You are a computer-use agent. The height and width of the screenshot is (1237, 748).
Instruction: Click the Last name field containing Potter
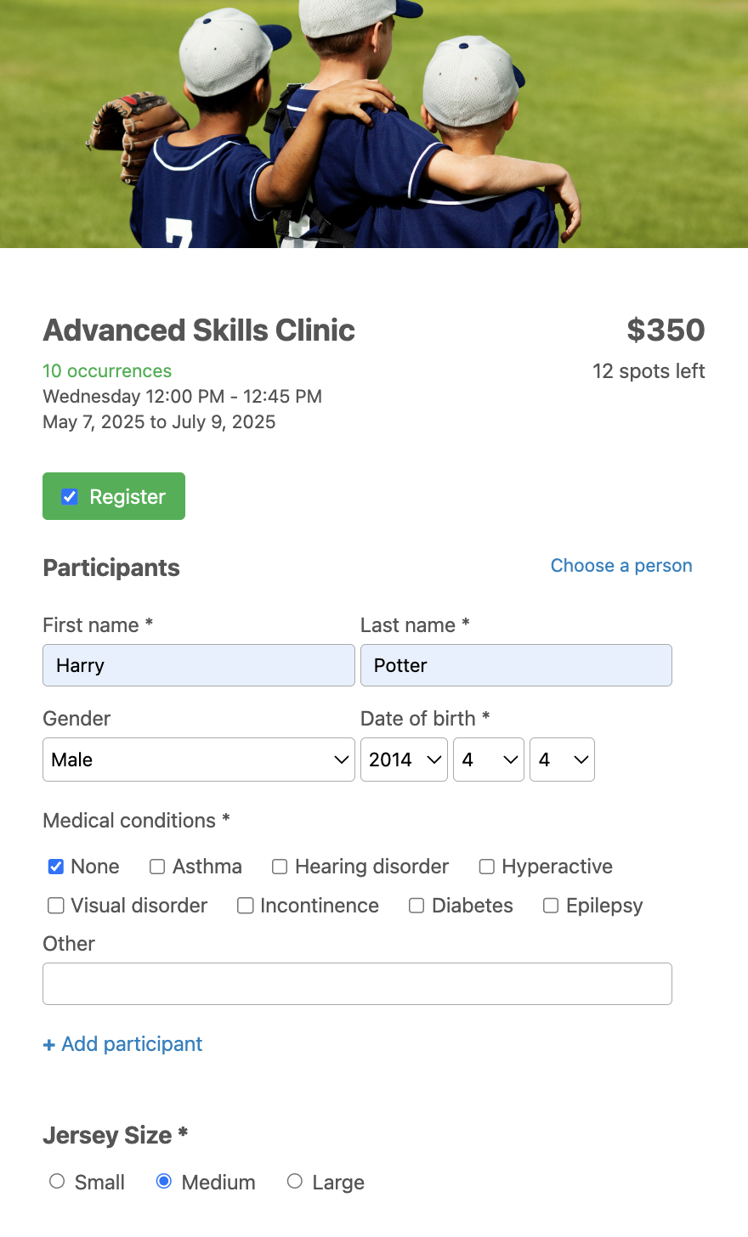click(516, 665)
